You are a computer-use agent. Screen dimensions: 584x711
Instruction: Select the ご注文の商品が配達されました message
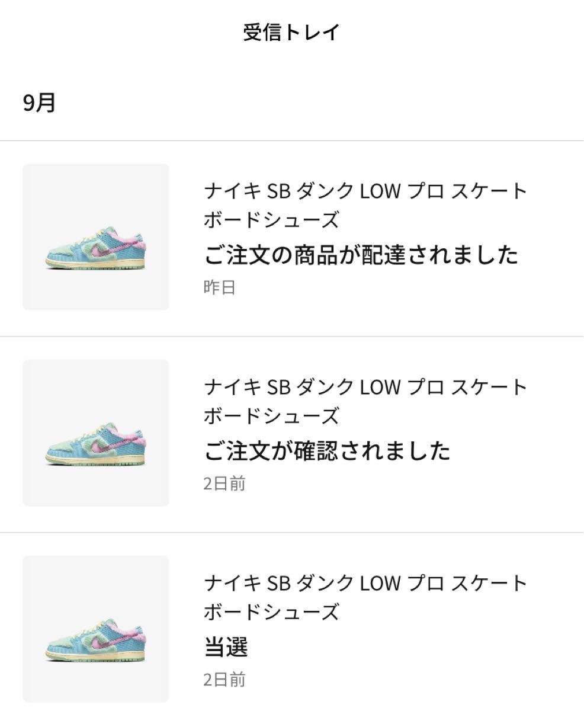pyautogui.click(x=361, y=255)
